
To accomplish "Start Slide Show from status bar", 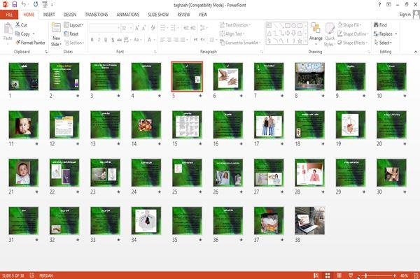I will click(x=351, y=276).
